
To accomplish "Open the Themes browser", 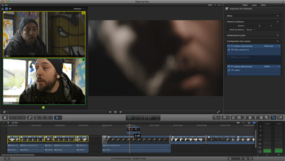I will (266, 118).
